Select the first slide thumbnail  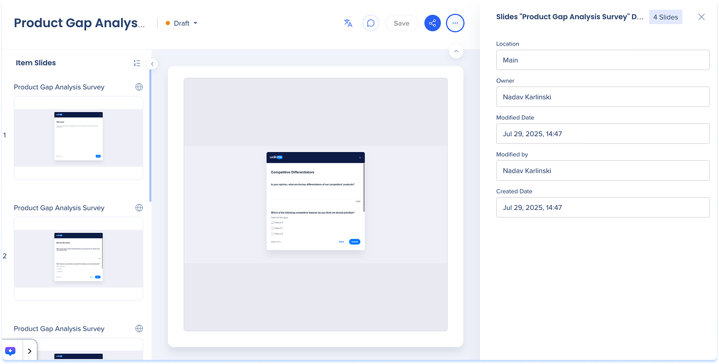79,137
